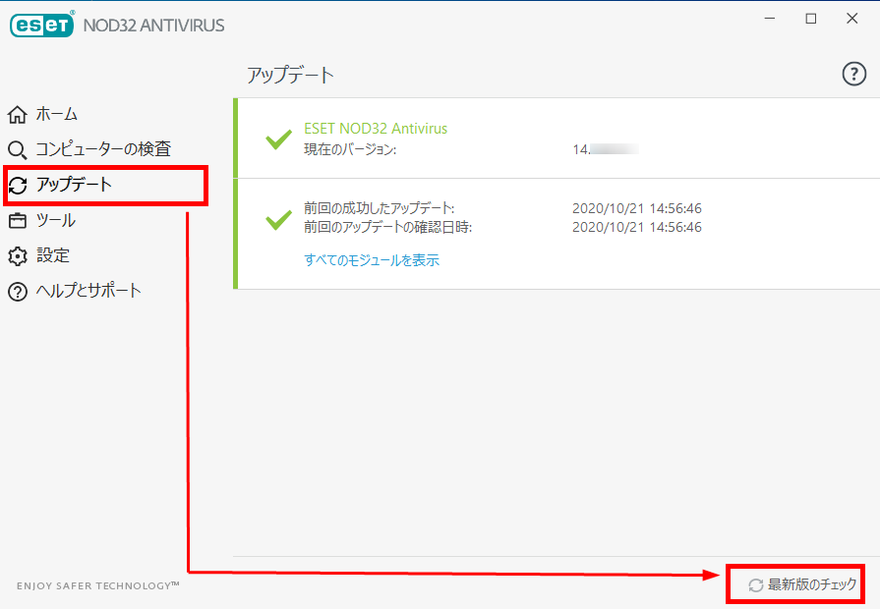Open ツール in the sidebar

pyautogui.click(x=56, y=220)
